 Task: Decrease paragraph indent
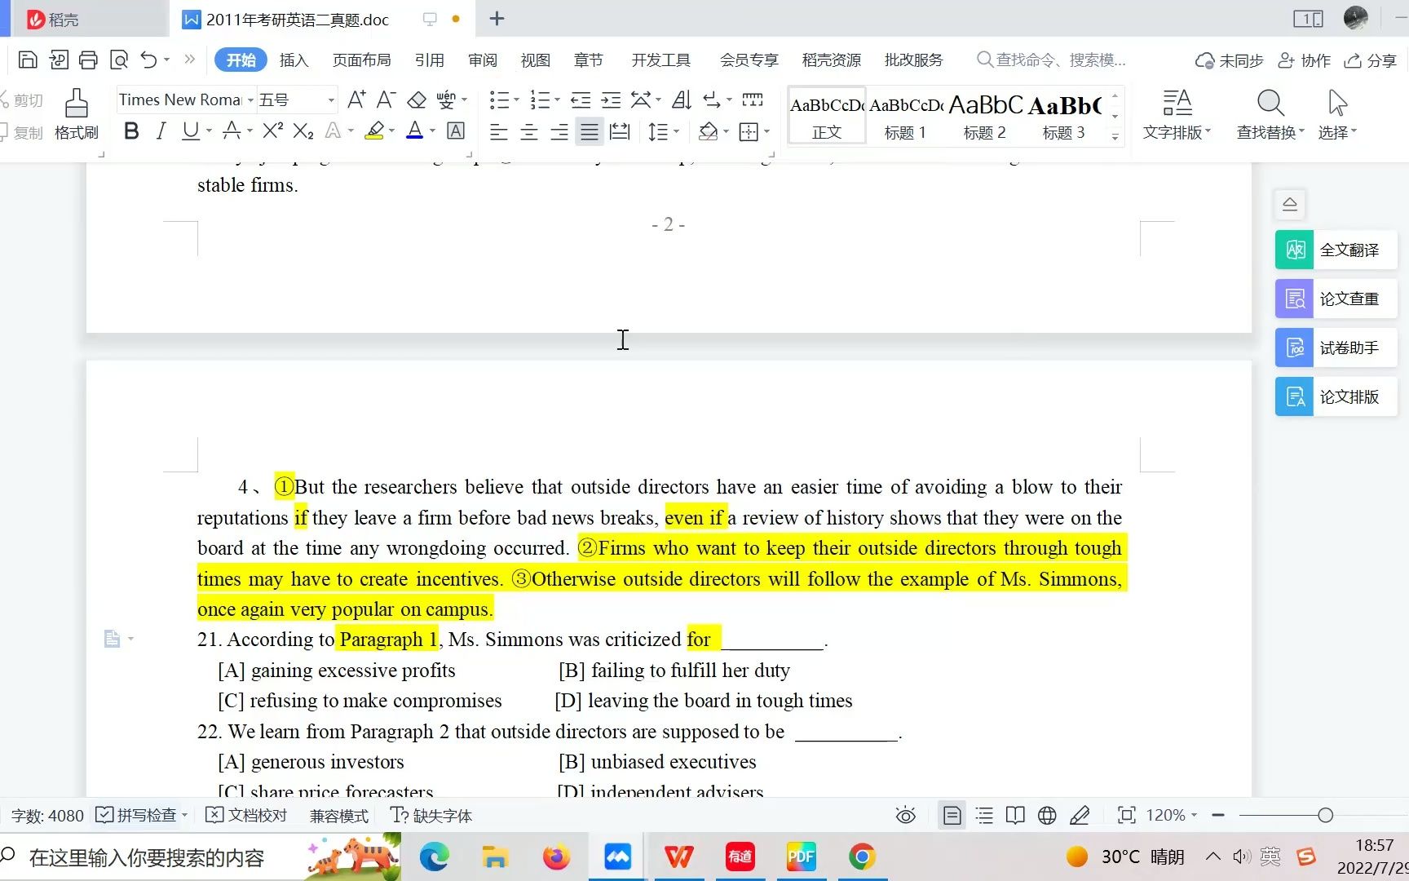click(x=580, y=100)
